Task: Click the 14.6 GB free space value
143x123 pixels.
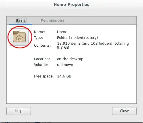Action: (64, 76)
